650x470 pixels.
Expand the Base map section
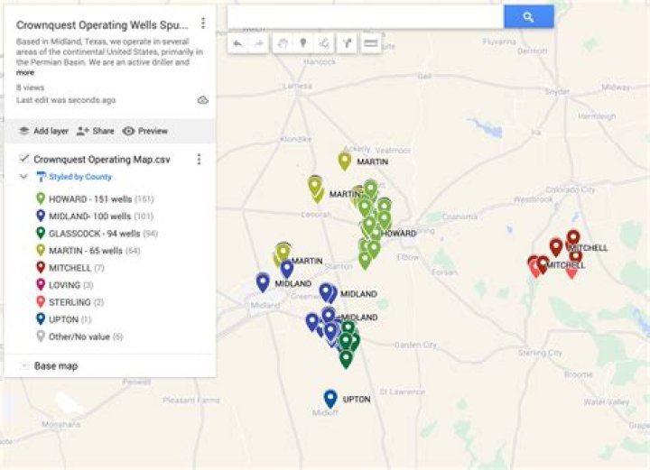(23, 366)
